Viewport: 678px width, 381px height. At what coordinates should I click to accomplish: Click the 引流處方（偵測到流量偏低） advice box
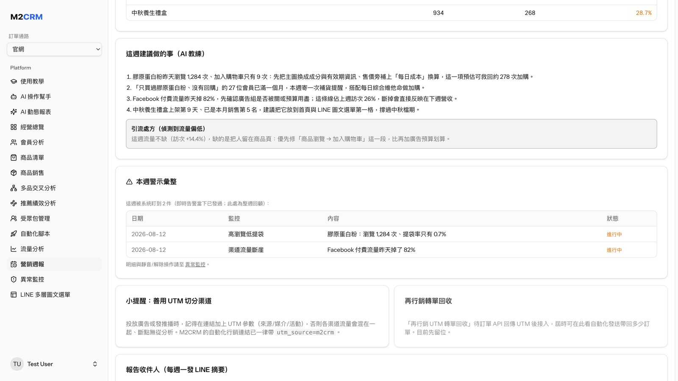391,134
